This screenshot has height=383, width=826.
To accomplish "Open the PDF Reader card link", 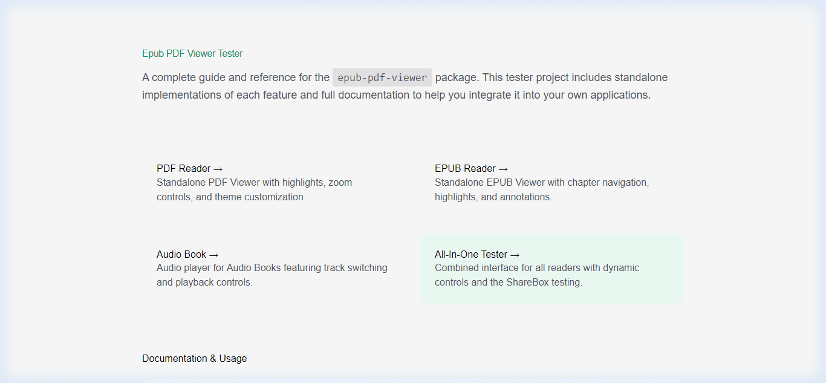I will point(274,183).
